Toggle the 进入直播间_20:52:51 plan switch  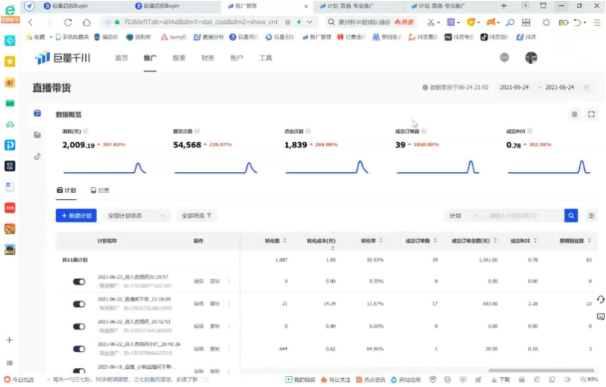coord(79,327)
